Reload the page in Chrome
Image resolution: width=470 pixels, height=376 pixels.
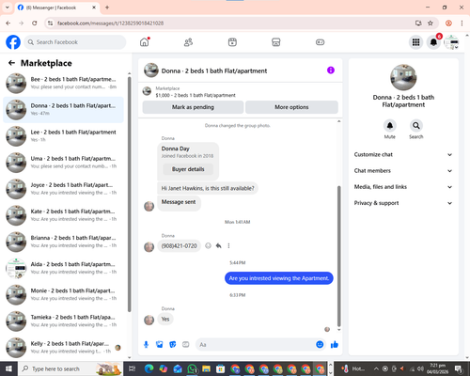35,23
